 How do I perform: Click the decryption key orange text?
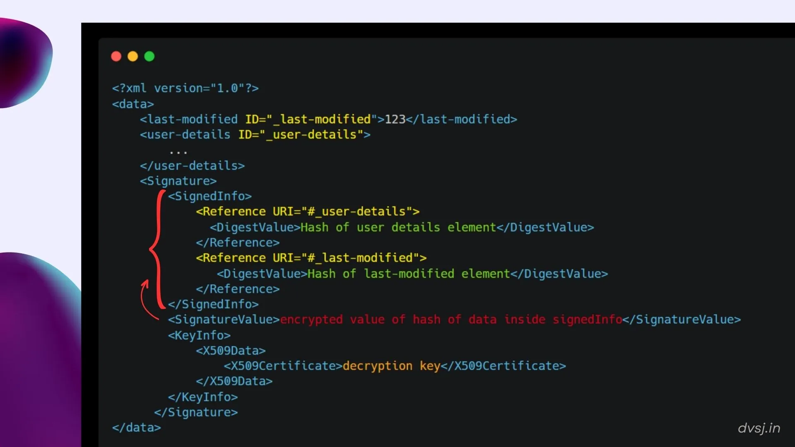[391, 366]
